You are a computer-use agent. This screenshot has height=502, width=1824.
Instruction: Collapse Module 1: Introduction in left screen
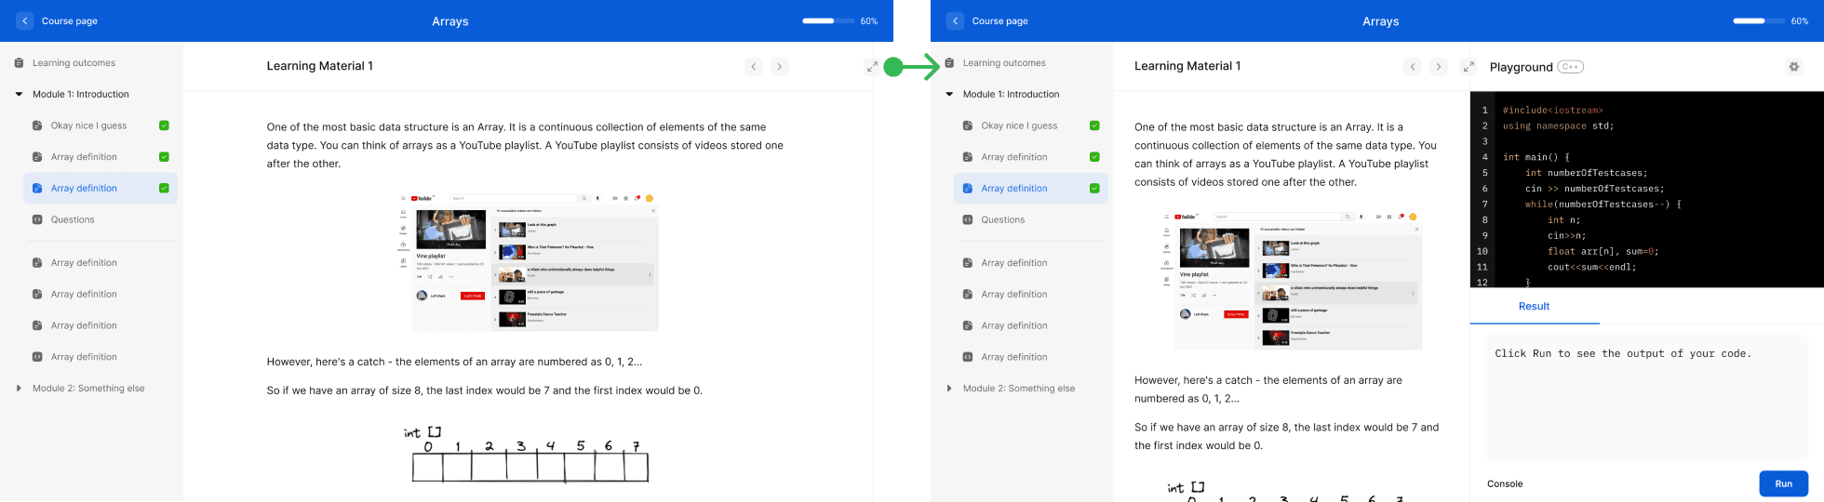point(19,95)
